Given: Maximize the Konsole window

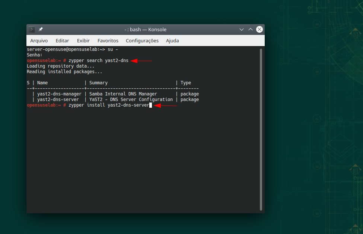Looking at the screenshot, I should point(251,29).
